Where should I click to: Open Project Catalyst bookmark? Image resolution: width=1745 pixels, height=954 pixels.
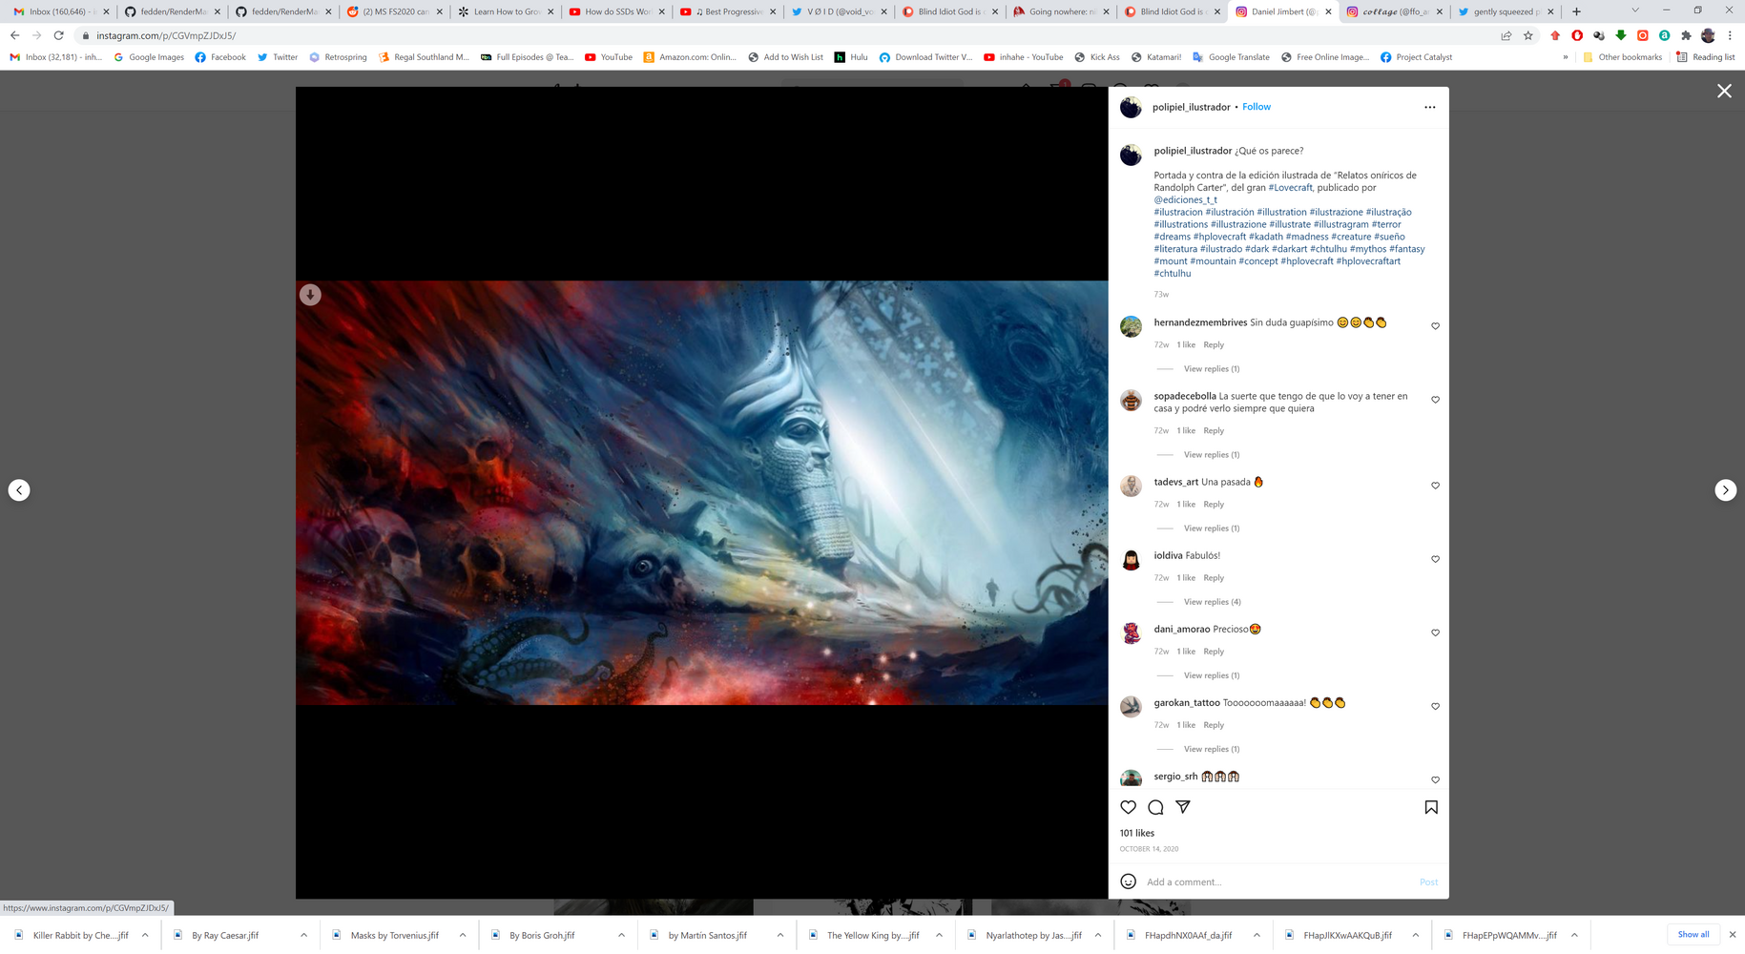coord(1416,57)
